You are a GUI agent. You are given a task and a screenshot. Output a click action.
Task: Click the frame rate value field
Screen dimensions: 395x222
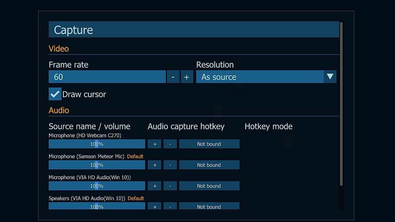tap(107, 77)
